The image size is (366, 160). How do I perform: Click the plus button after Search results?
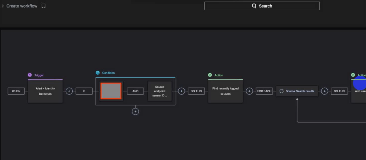click(x=324, y=91)
